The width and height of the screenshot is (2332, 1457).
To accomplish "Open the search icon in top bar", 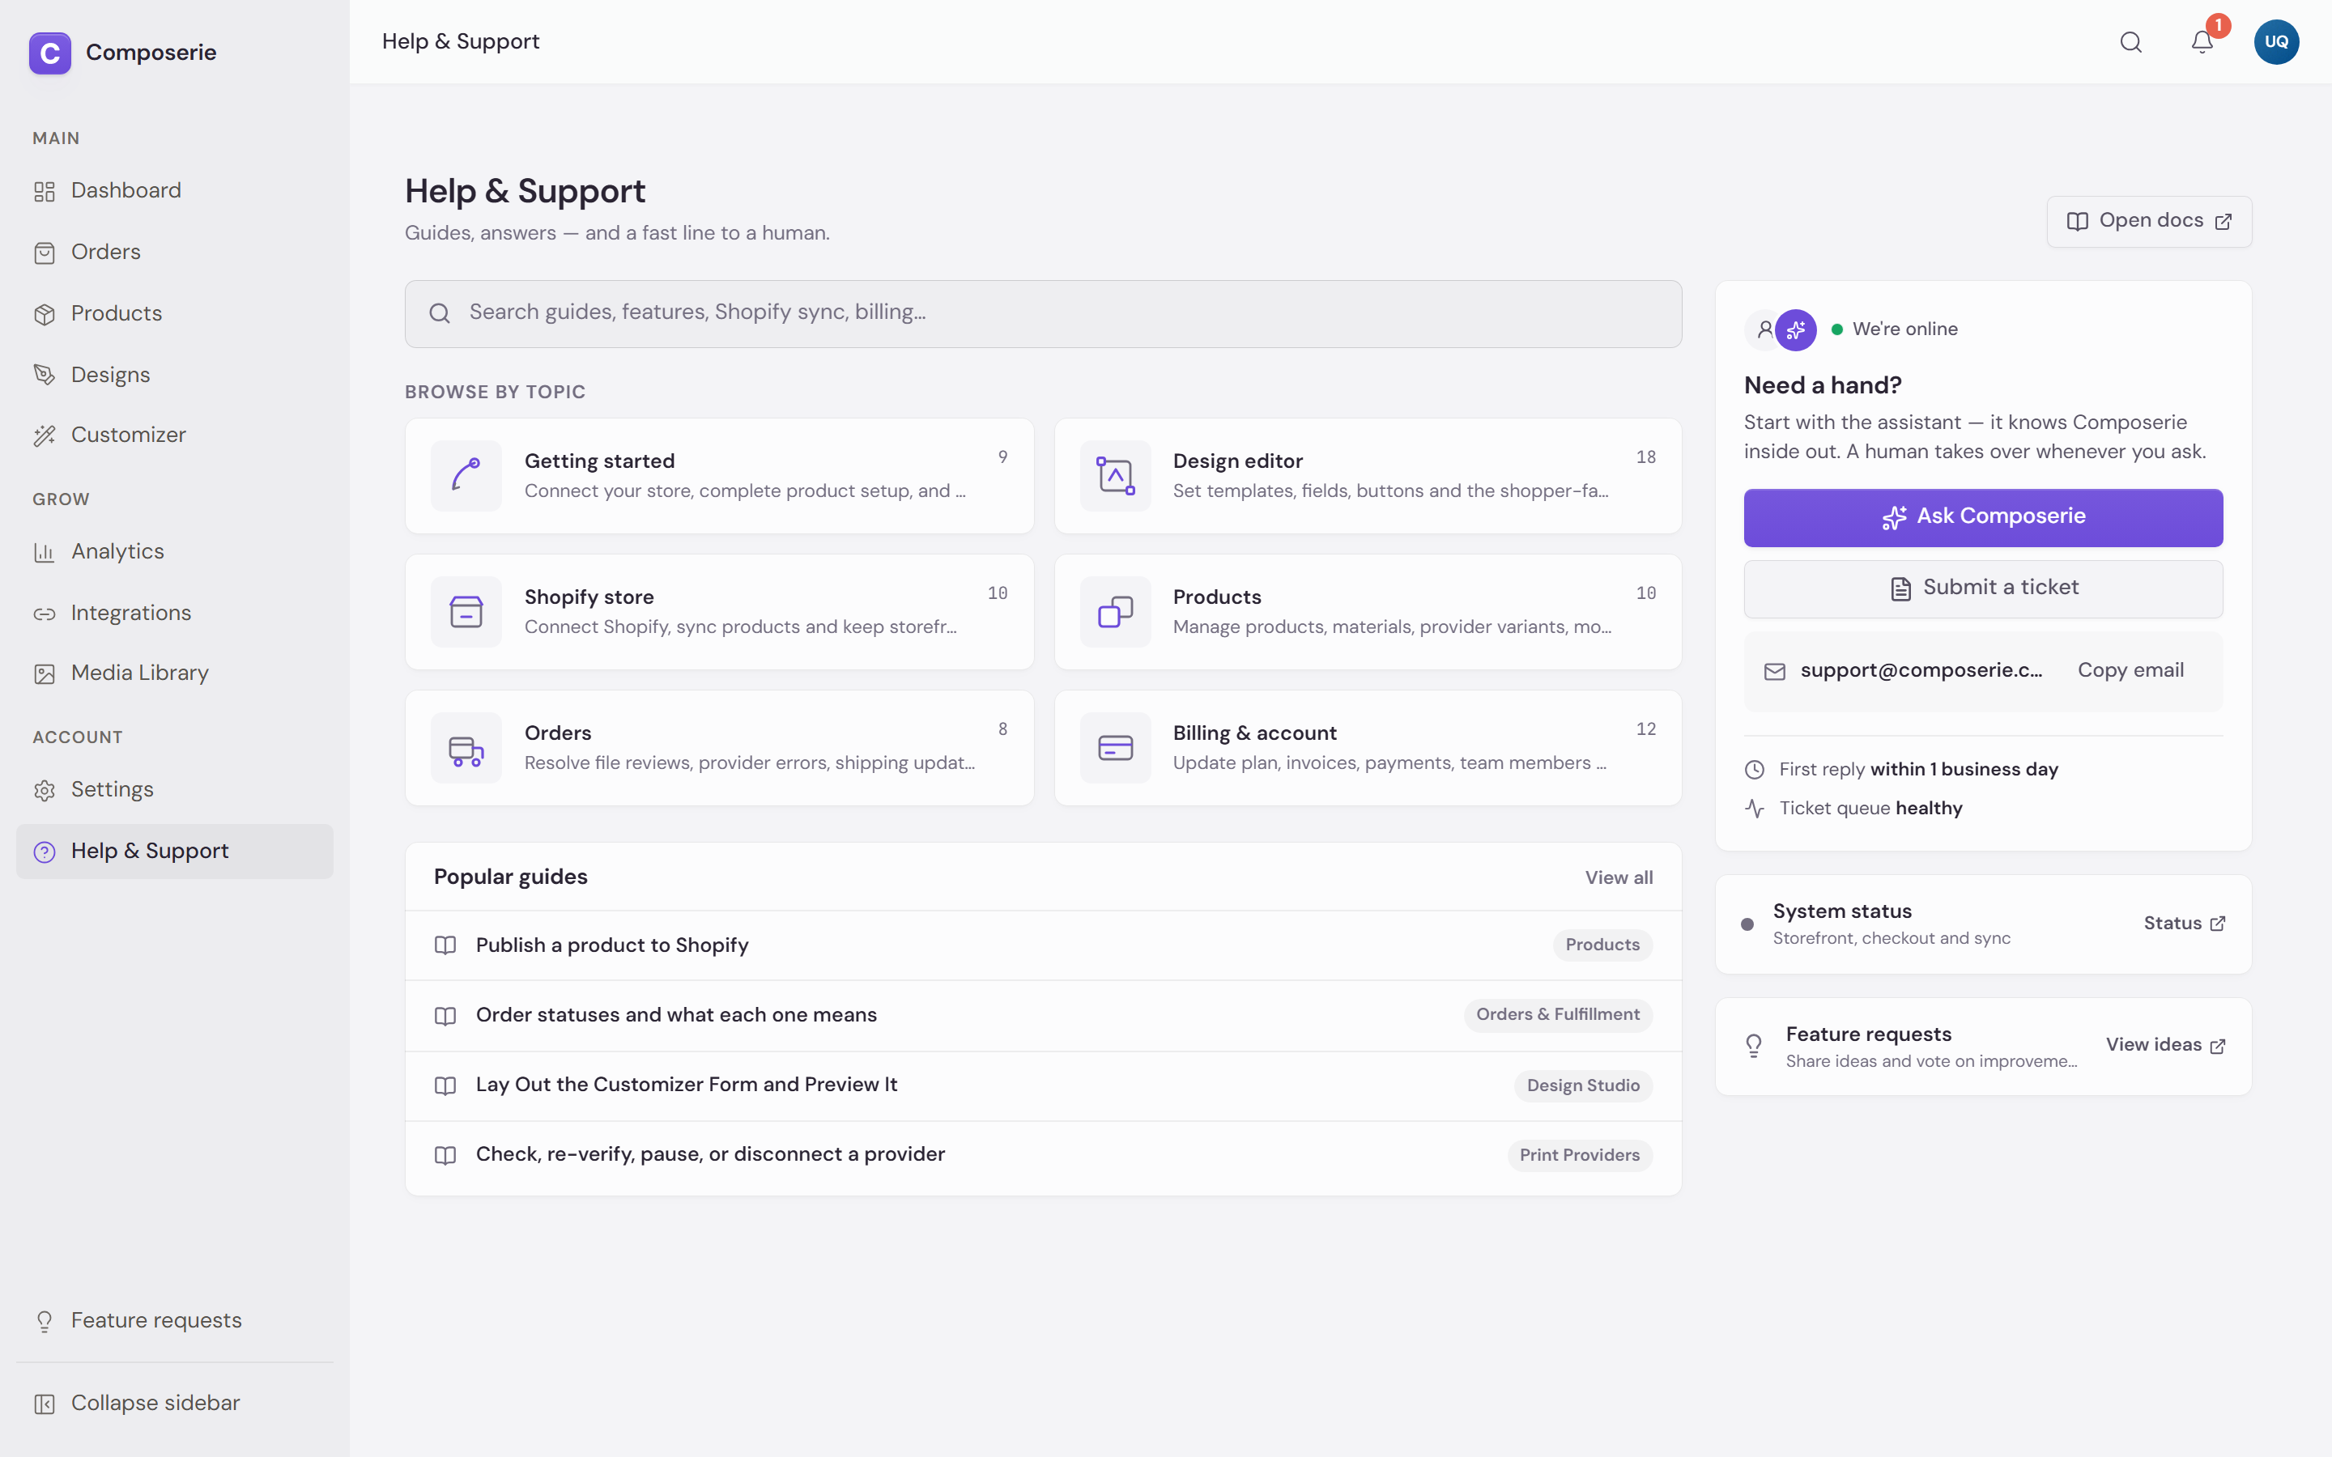I will tap(2130, 42).
